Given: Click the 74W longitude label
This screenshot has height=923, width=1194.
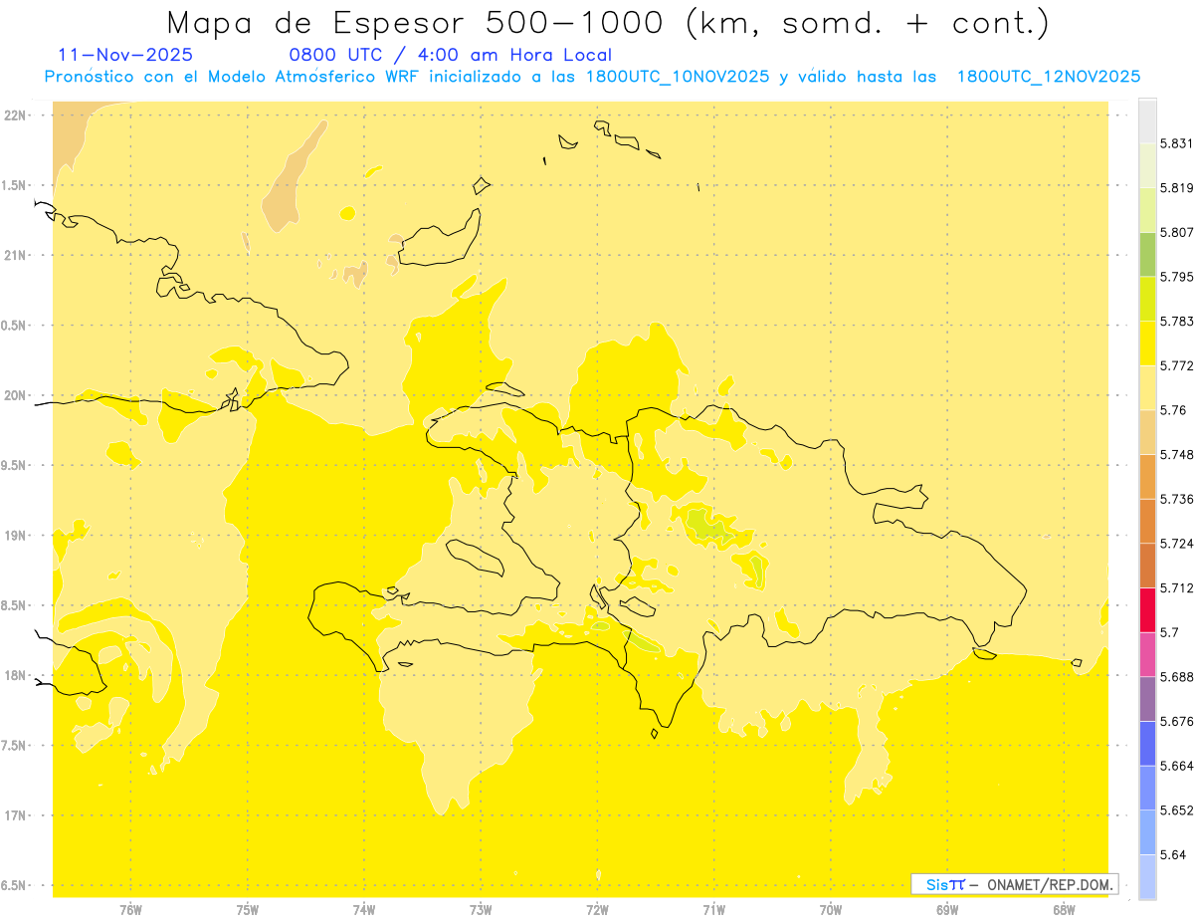Looking at the screenshot, I should point(364,910).
